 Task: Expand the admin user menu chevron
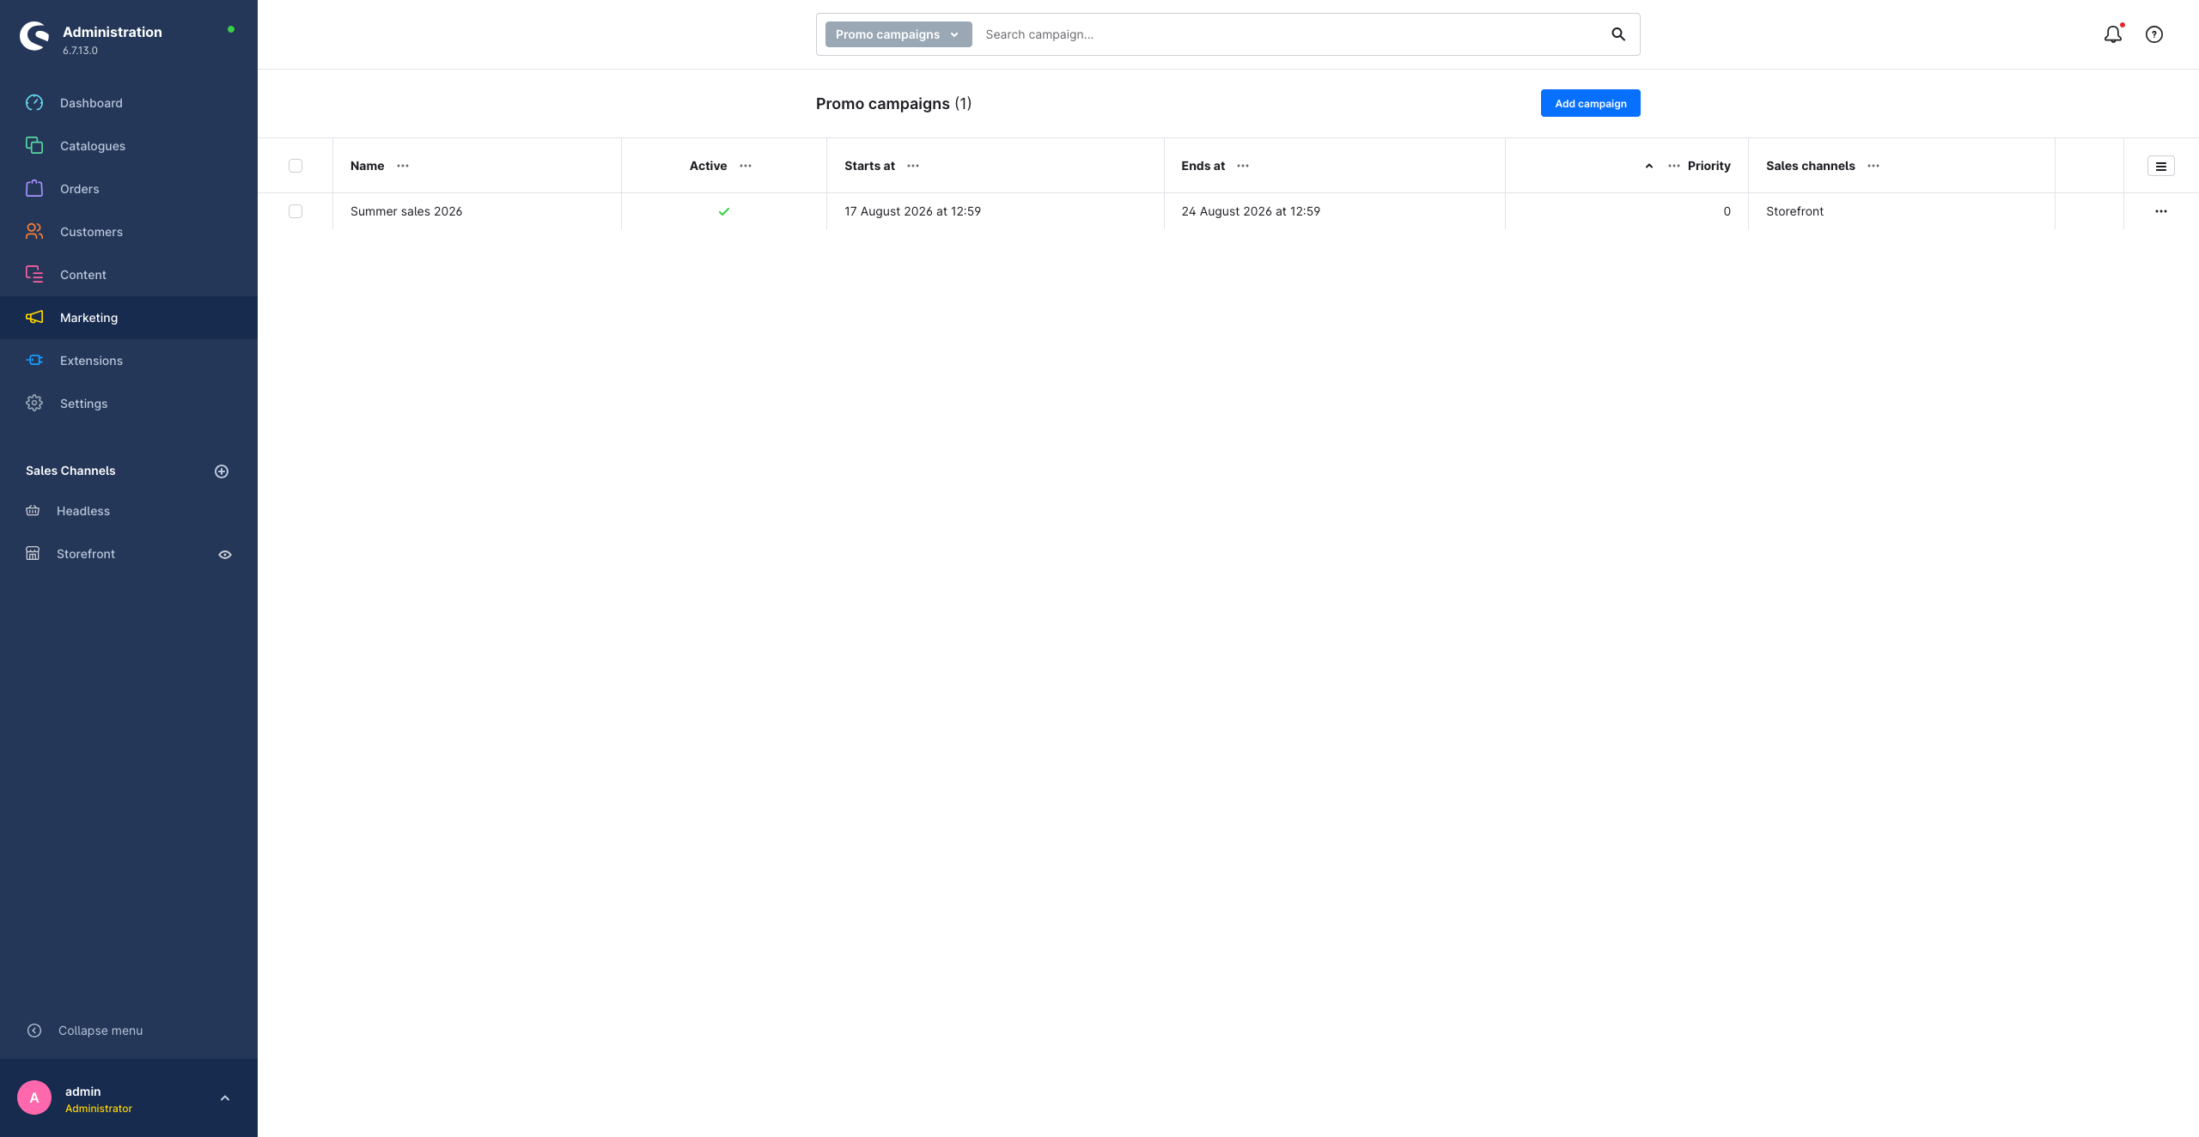tap(225, 1098)
